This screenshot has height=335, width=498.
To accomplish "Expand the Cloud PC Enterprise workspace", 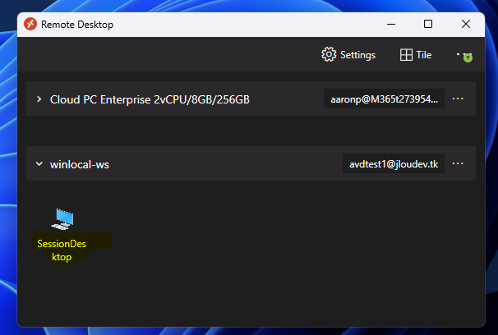I will pyautogui.click(x=39, y=99).
